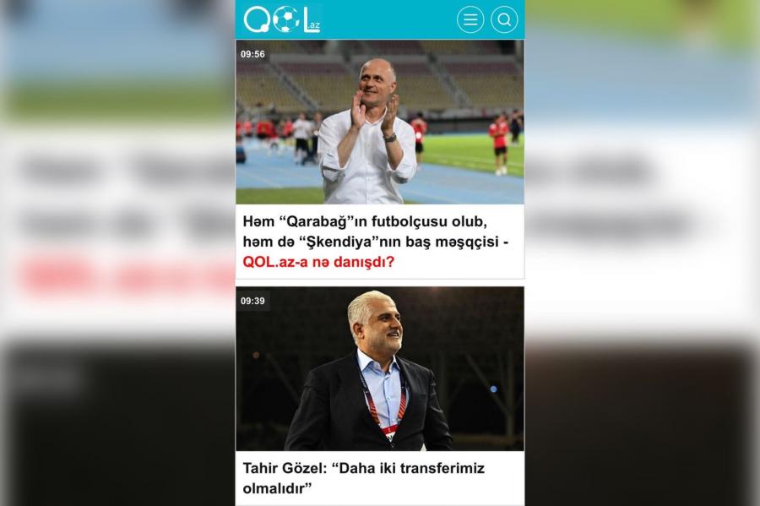This screenshot has width=760, height=506.
Task: Click the 09:56 timestamp badge
Action: (x=252, y=54)
